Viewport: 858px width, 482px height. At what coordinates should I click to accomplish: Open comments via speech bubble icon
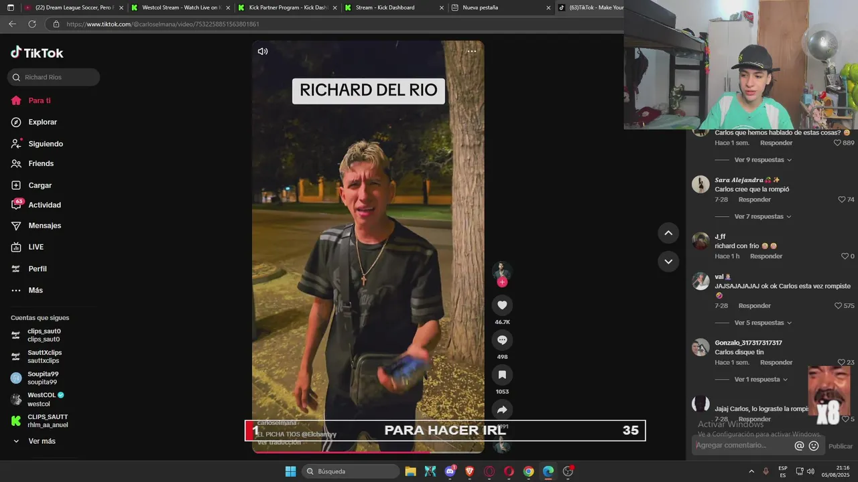[x=502, y=340]
